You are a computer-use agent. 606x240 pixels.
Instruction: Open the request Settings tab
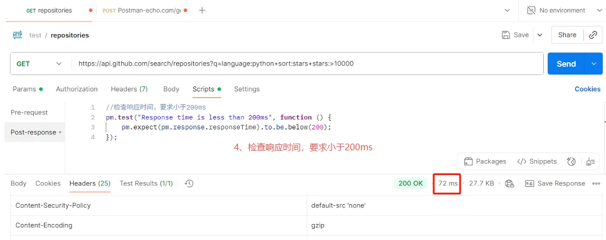247,89
